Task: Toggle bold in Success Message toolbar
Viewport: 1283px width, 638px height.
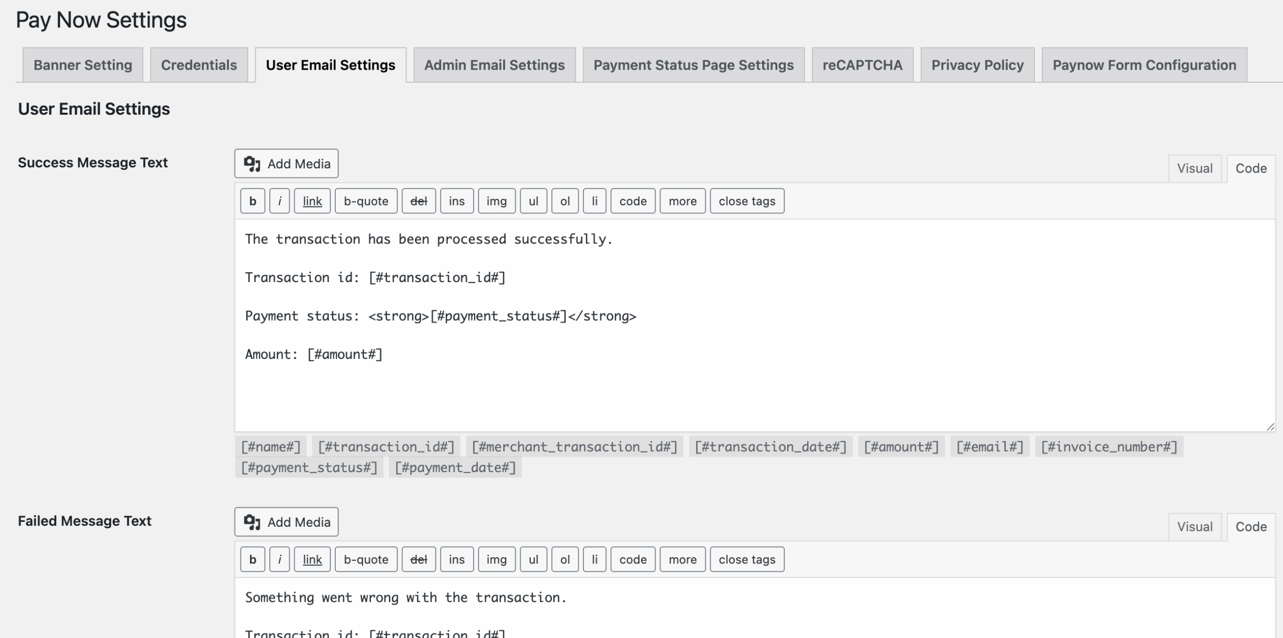Action: click(253, 201)
